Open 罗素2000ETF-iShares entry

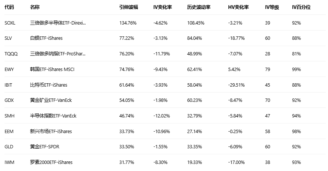(x=51, y=162)
